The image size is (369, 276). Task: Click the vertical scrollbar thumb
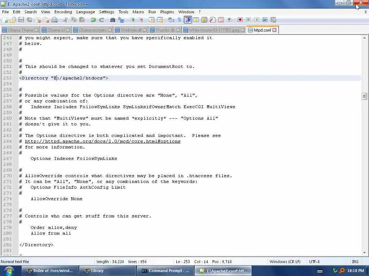364,96
